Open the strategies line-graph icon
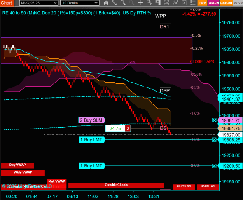 click(x=175, y=3)
